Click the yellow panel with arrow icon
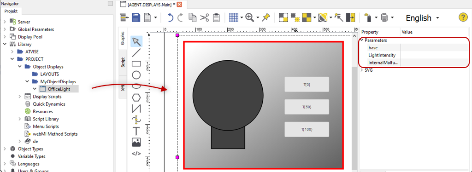 pos(351,18)
